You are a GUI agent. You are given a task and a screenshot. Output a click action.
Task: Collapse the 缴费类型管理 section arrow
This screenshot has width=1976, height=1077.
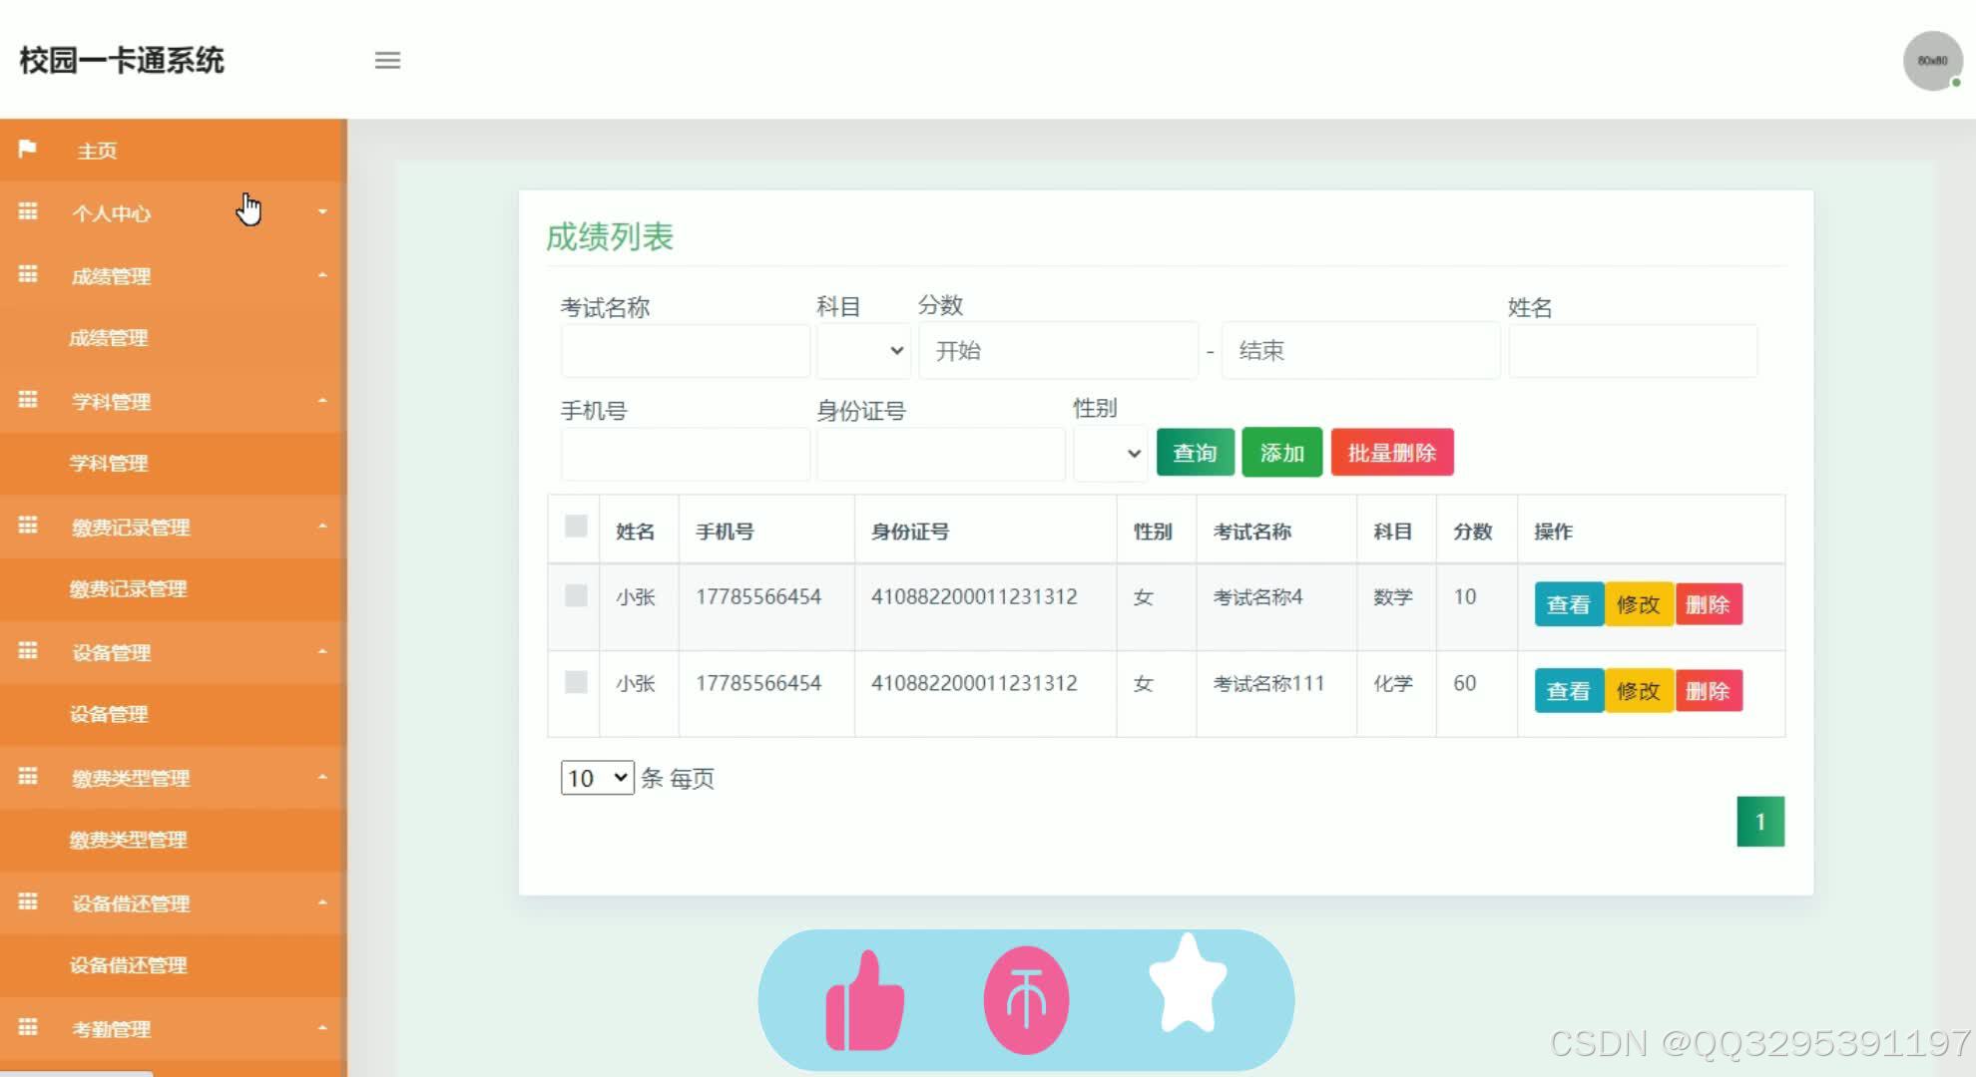click(x=322, y=778)
